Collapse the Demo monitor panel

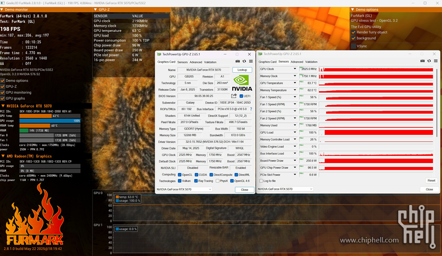(x=2, y=9)
